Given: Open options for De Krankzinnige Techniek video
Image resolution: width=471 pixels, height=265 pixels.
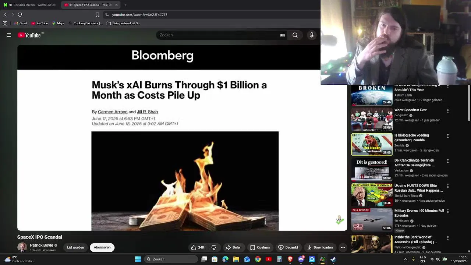Looking at the screenshot, I should click(448, 161).
